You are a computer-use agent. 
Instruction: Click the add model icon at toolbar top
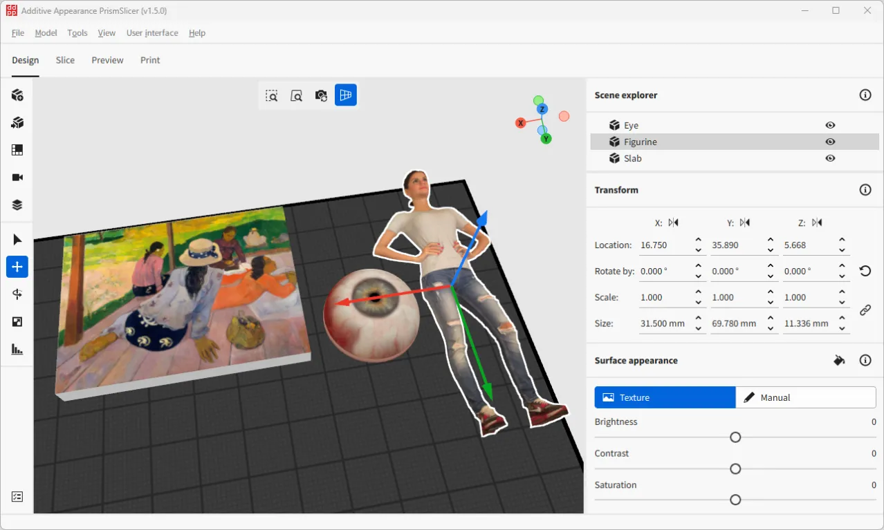[x=17, y=95]
